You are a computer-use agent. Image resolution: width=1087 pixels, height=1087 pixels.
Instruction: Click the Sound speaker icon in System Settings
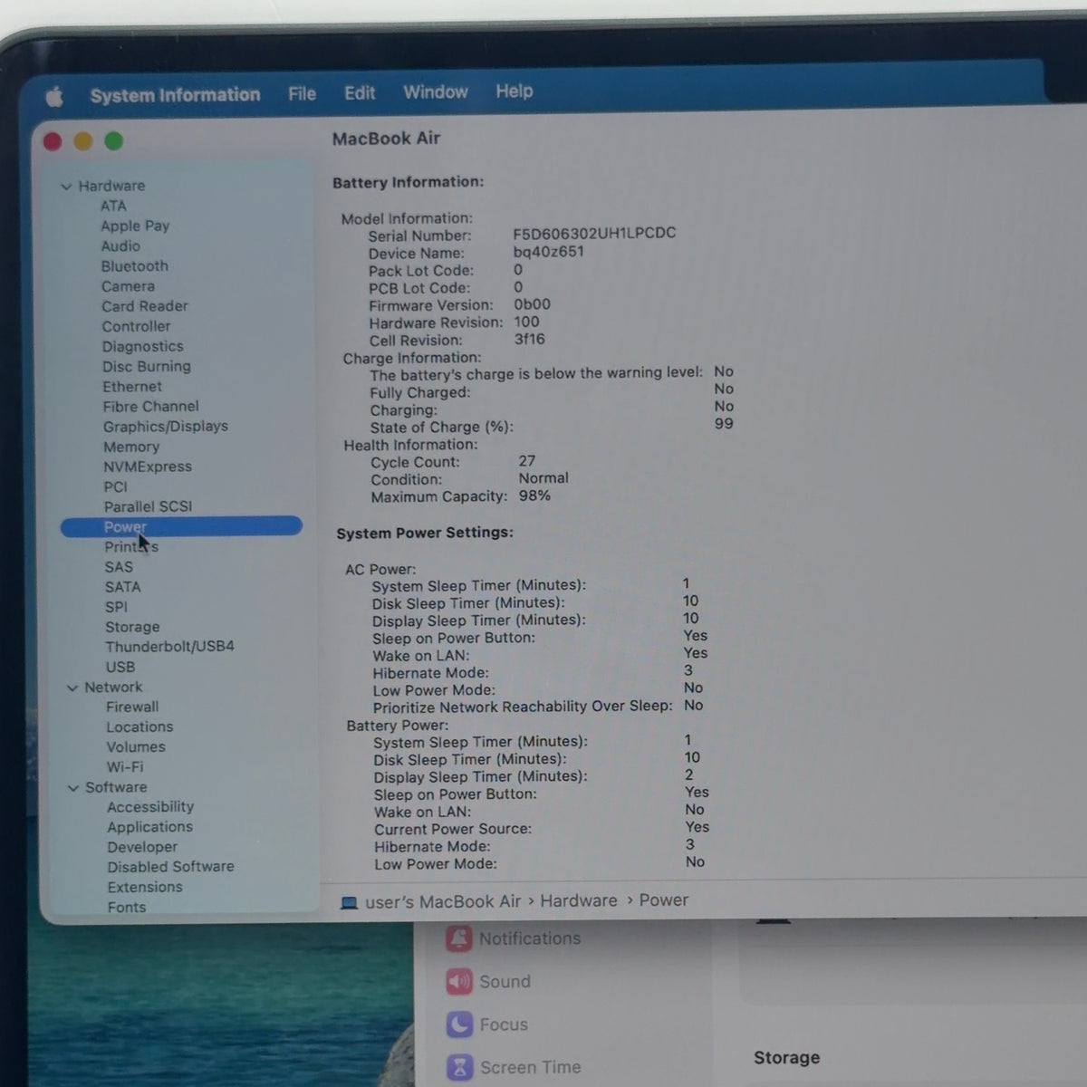click(459, 981)
